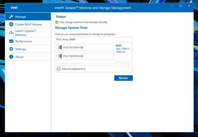This screenshot has height=137, width=198.
Task: Click the About info icon
Action: coord(11,57)
